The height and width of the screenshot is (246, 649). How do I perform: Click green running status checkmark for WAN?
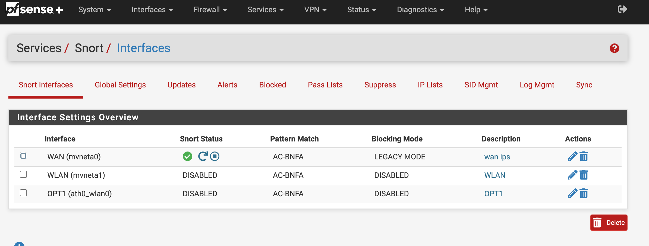coord(187,156)
